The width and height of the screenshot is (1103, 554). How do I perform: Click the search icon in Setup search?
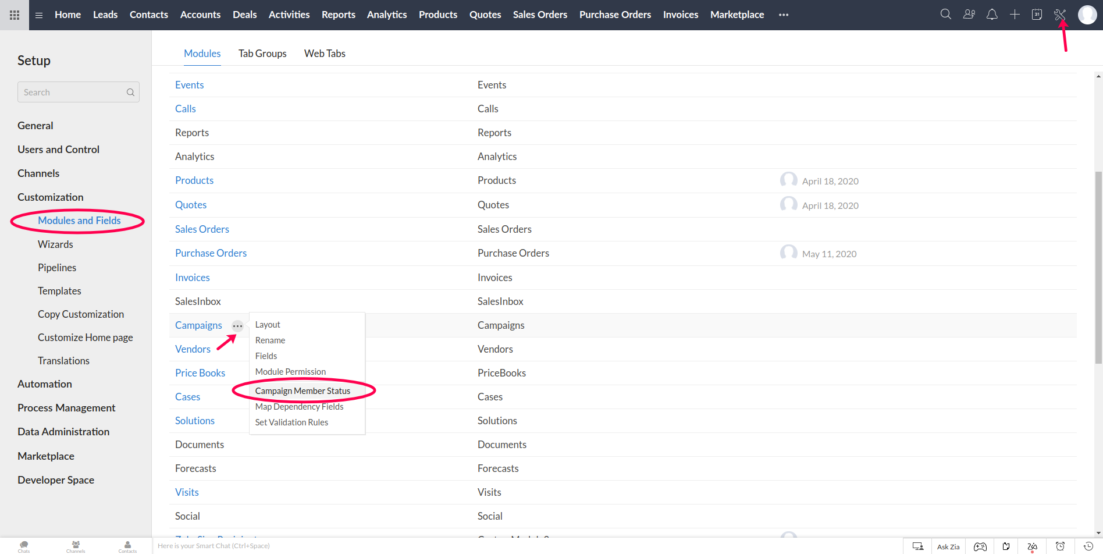pyautogui.click(x=130, y=93)
